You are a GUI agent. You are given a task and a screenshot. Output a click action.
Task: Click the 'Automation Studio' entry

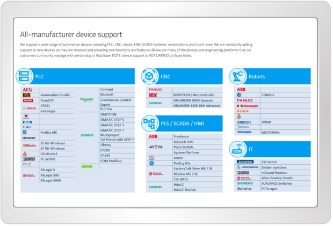55,95
